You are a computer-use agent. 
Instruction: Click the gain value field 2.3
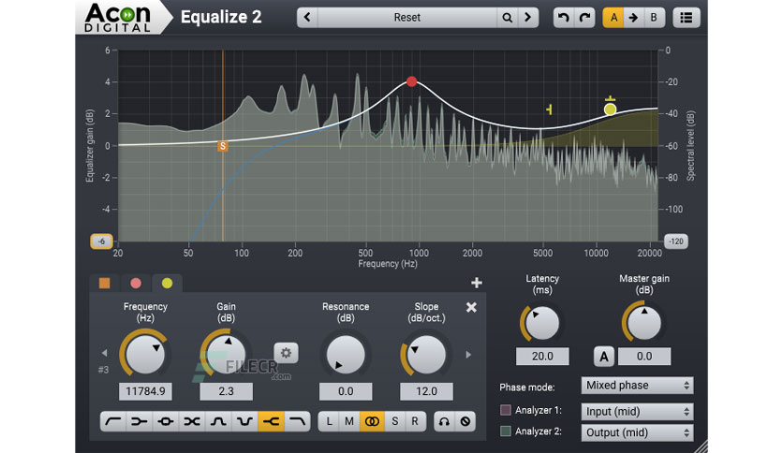pyautogui.click(x=227, y=391)
